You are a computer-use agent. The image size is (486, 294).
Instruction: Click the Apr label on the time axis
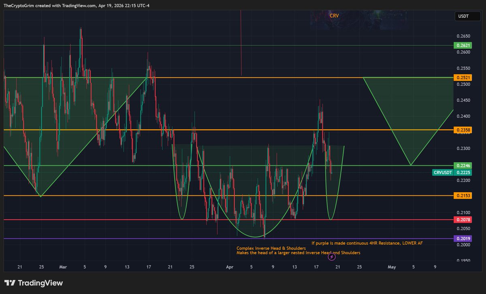[230, 267]
